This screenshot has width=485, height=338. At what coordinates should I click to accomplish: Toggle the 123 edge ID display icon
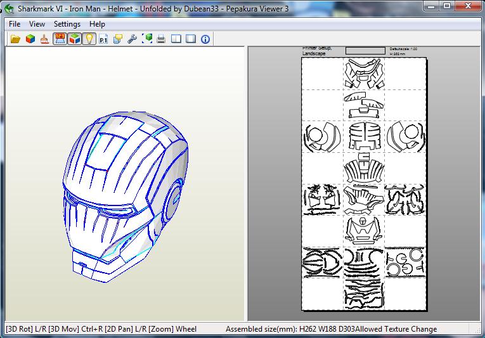60,39
